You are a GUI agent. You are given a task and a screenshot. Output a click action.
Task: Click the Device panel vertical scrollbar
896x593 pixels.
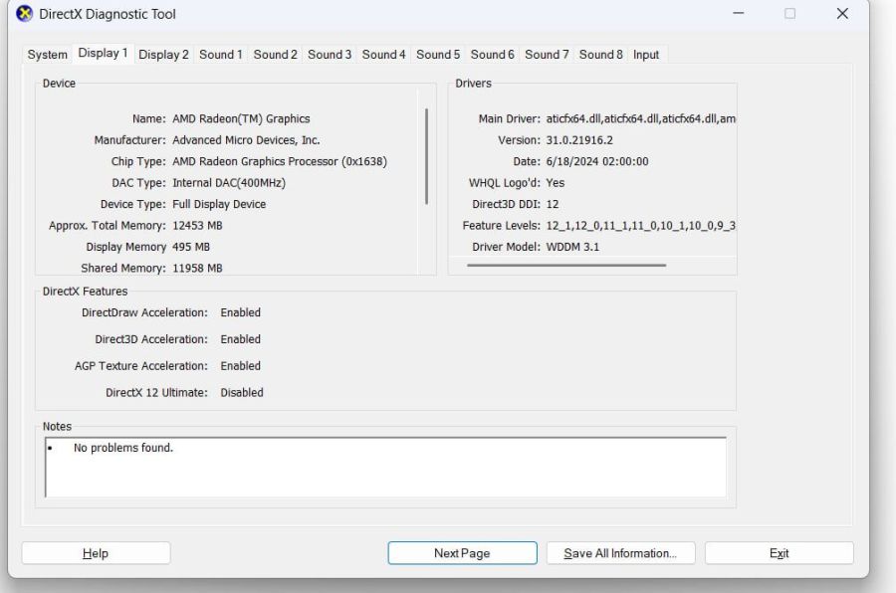(x=426, y=156)
